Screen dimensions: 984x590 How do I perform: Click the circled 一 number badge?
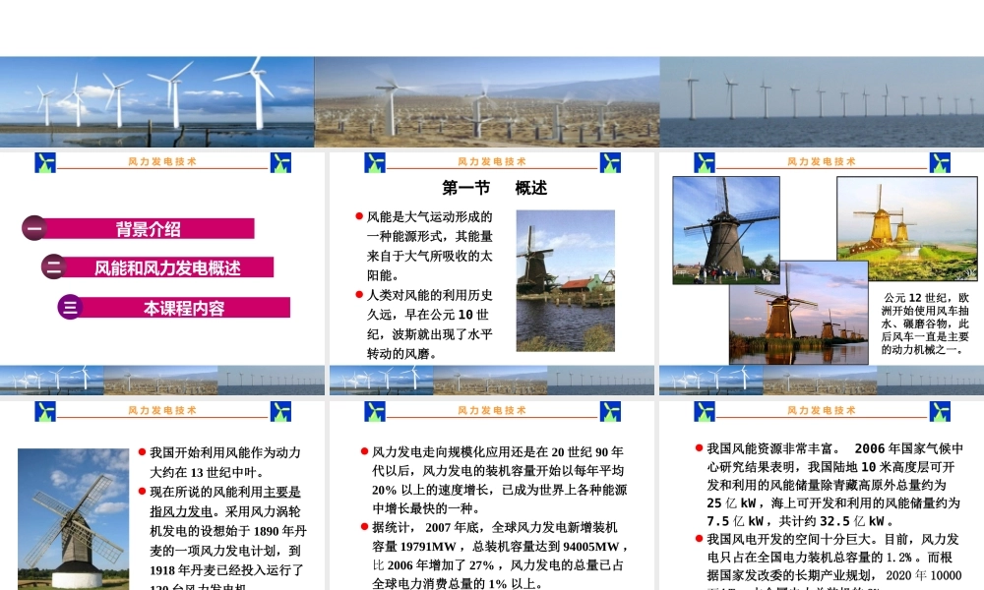point(34,228)
